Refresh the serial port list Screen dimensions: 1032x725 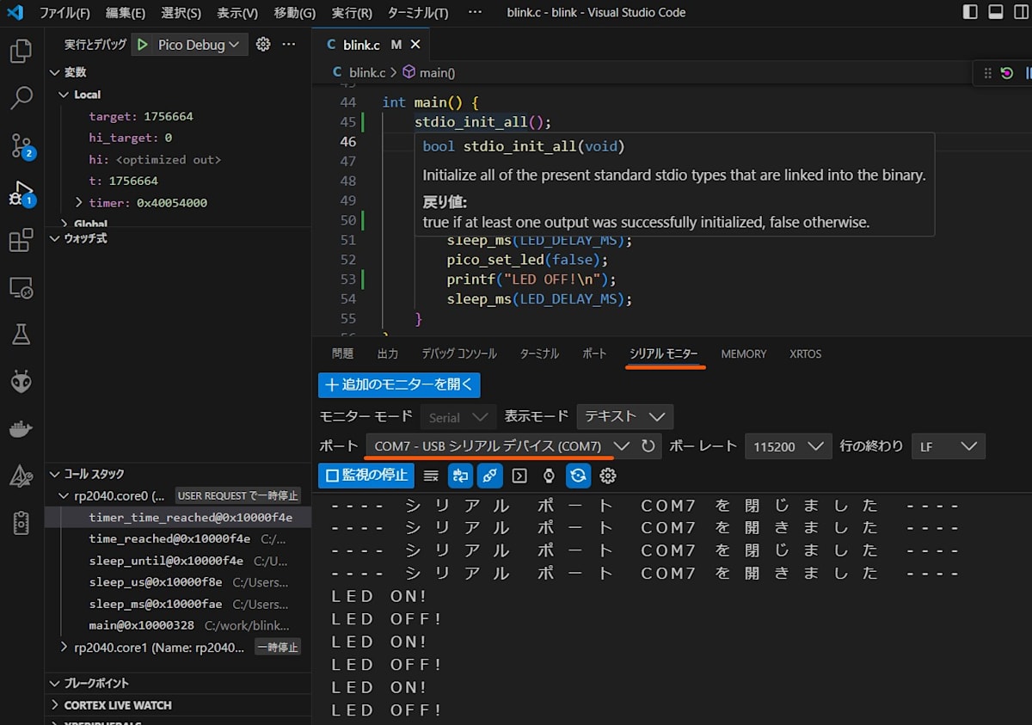pyautogui.click(x=648, y=446)
